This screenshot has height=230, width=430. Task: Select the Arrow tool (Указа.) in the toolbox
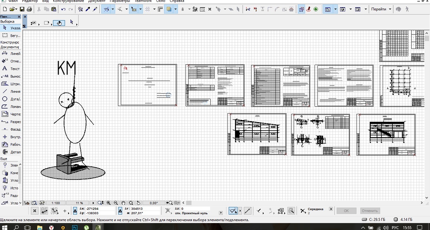pos(10,28)
